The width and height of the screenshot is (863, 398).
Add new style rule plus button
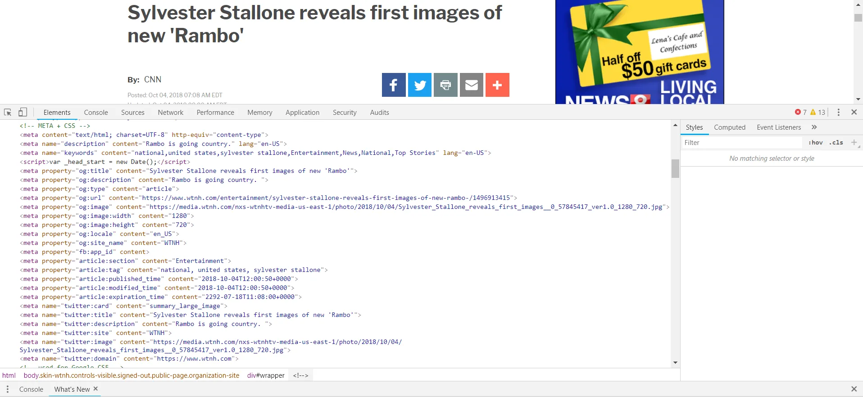click(854, 143)
